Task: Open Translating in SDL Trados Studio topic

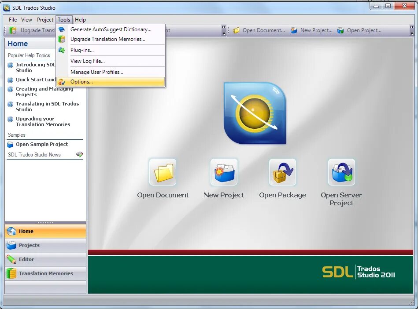Action: (x=47, y=106)
